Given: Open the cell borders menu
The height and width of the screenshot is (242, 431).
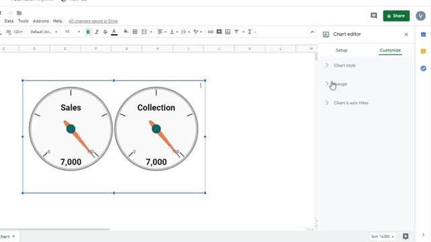Looking at the screenshot, I should coord(135,32).
